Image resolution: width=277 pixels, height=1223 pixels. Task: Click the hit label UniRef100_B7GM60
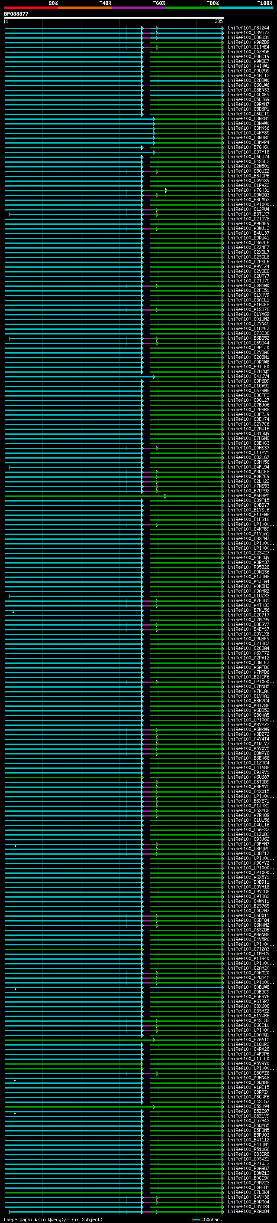tap(248, 147)
